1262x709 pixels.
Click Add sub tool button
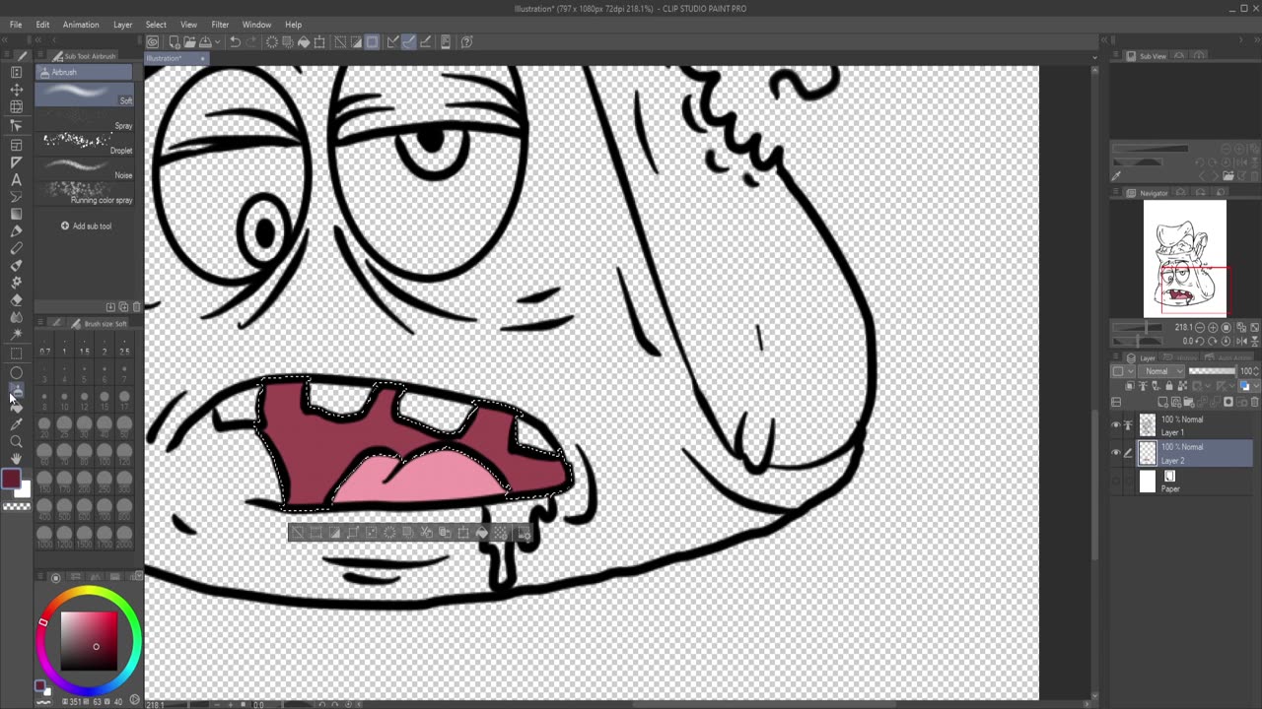click(x=87, y=226)
